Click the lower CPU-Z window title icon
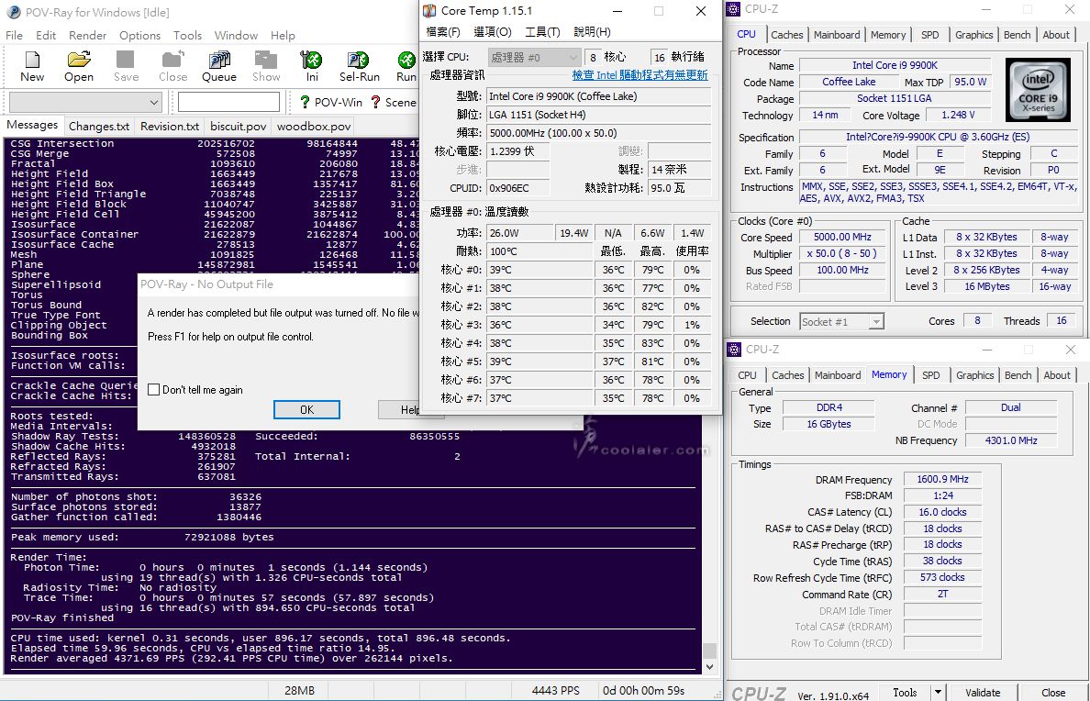The height and width of the screenshot is (701, 1090). (x=734, y=349)
